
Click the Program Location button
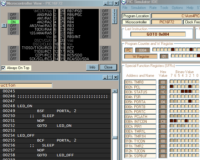(x=136, y=16)
